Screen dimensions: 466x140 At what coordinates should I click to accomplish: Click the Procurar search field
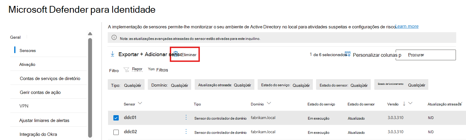[426, 55]
